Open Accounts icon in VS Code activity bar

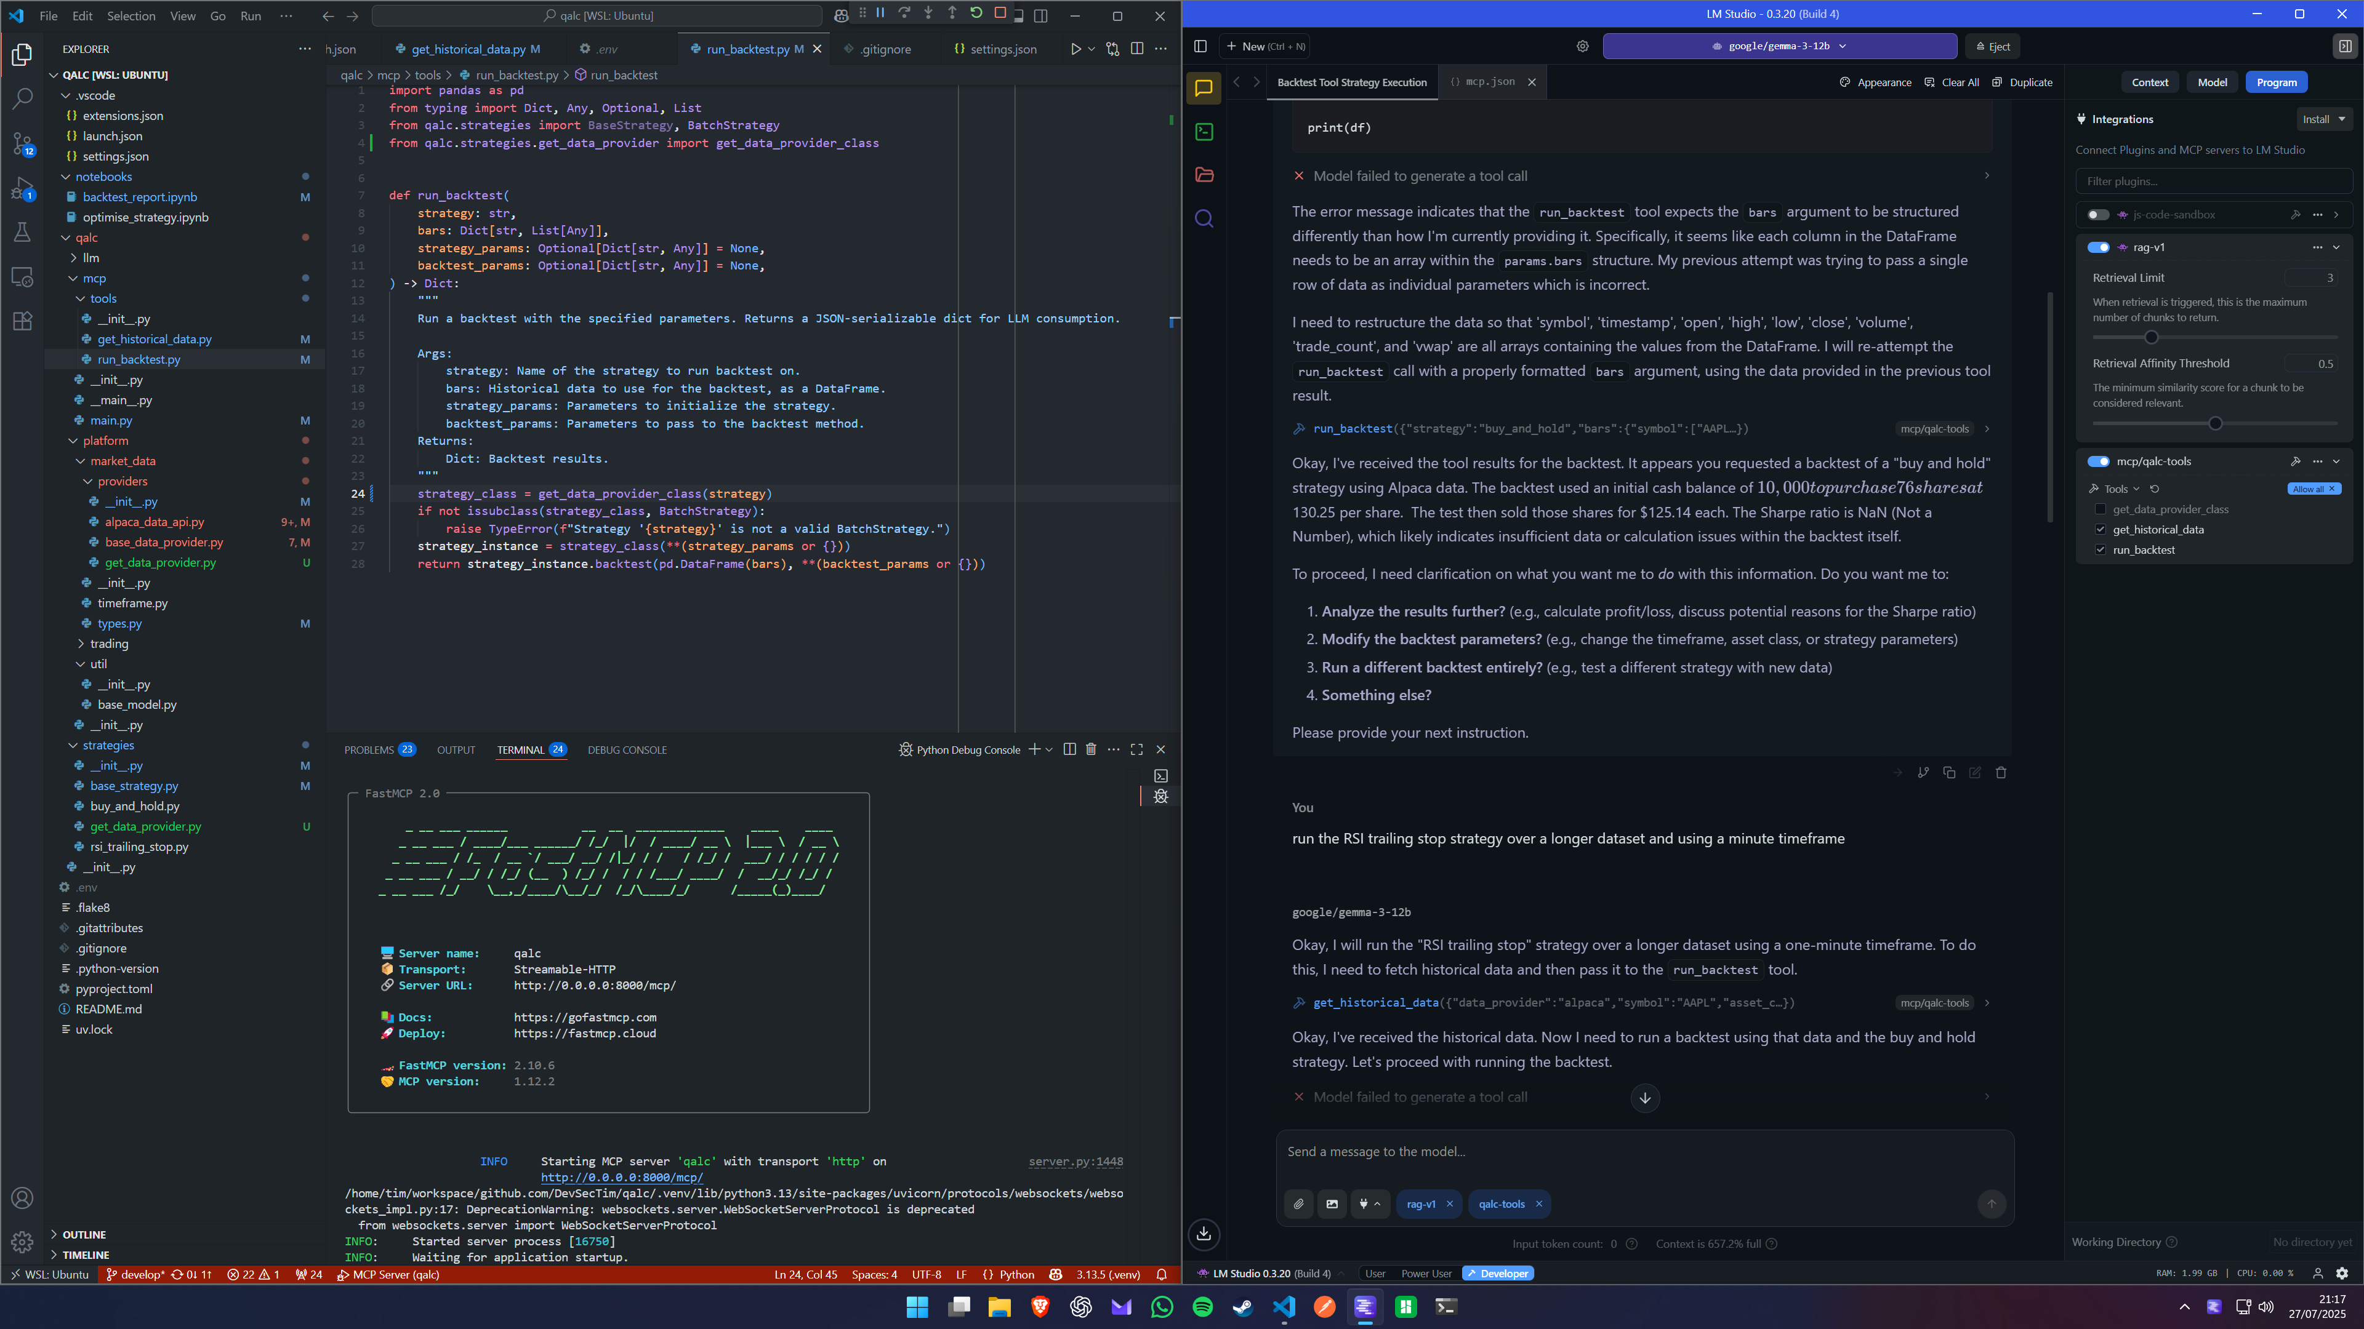click(22, 1198)
